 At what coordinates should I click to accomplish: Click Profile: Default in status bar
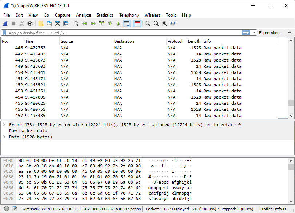click(x=273, y=209)
